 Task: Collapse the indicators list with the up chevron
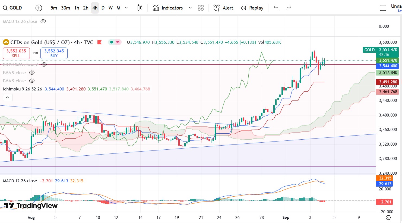point(7,97)
